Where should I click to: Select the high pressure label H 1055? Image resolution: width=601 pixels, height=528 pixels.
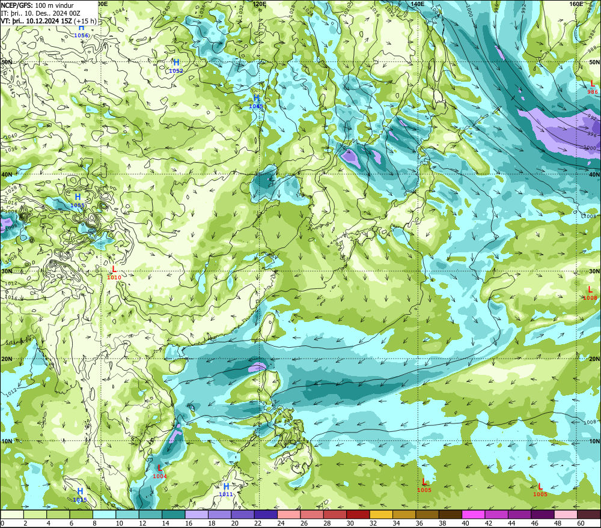coord(78,201)
